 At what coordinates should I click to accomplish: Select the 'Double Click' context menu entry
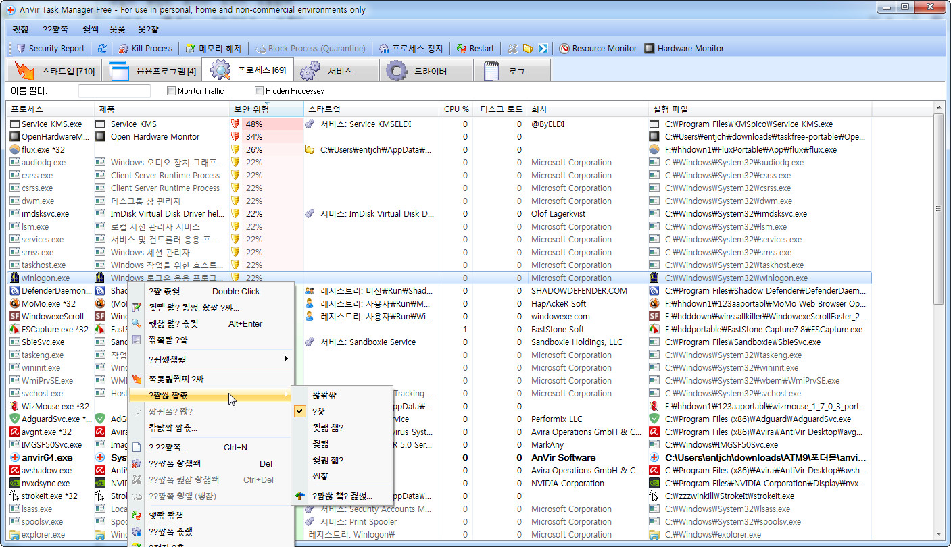tap(211, 292)
